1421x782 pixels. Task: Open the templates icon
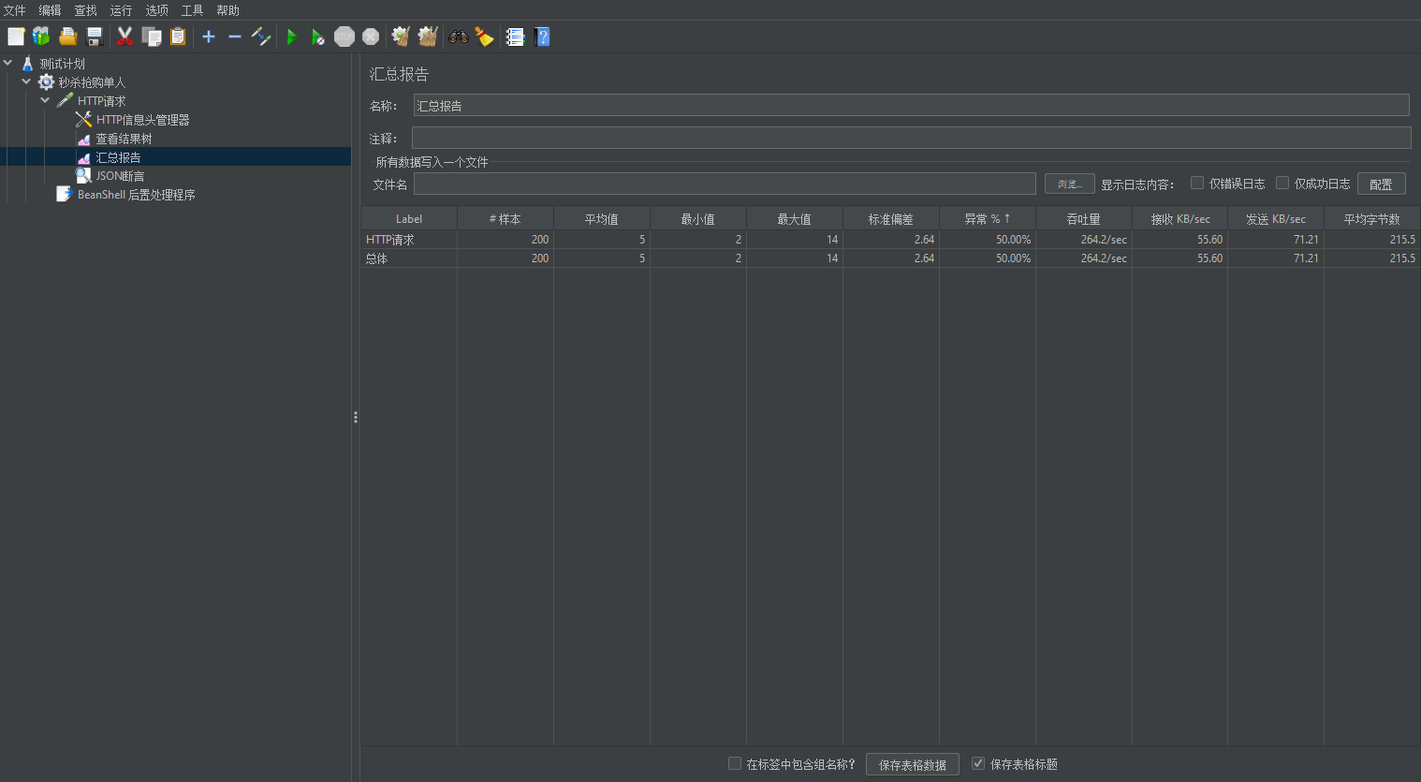click(x=41, y=37)
